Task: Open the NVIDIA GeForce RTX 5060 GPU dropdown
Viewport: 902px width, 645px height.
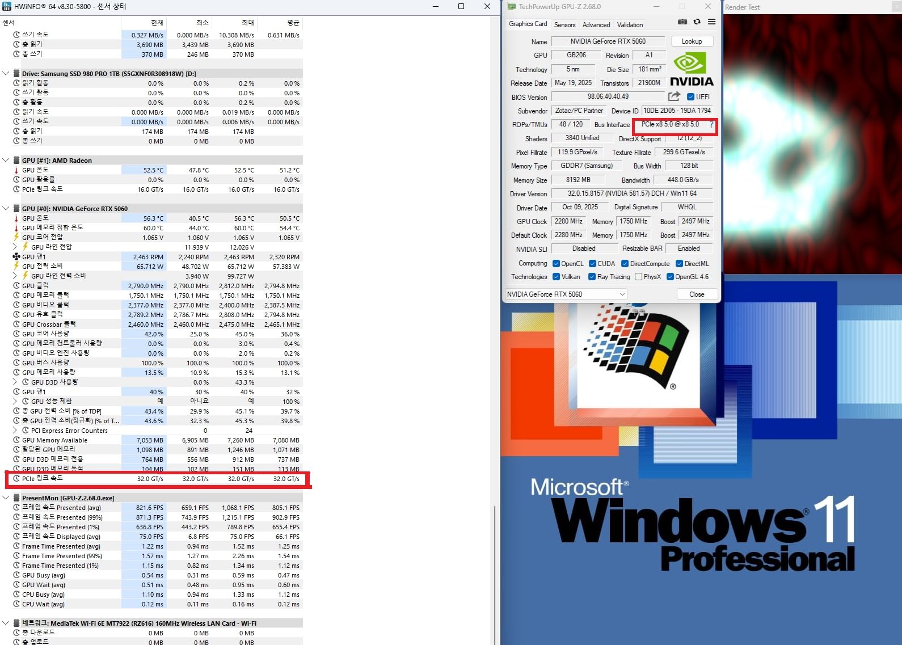Action: pyautogui.click(x=566, y=294)
